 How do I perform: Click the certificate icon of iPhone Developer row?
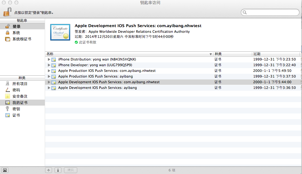pyautogui.click(x=54, y=65)
